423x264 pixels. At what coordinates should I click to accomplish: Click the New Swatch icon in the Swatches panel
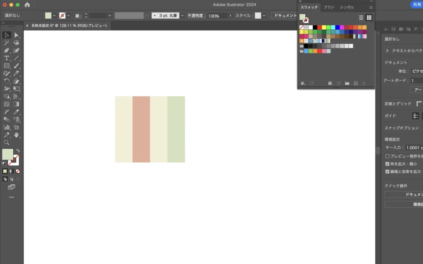355,83
